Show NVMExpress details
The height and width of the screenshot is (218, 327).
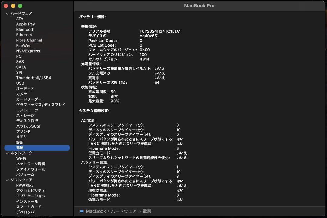(28, 51)
